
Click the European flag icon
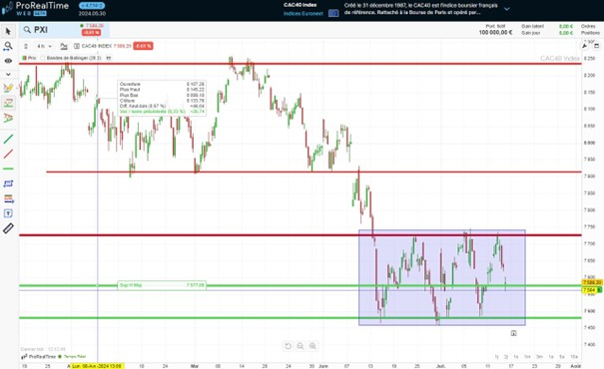(333, 14)
